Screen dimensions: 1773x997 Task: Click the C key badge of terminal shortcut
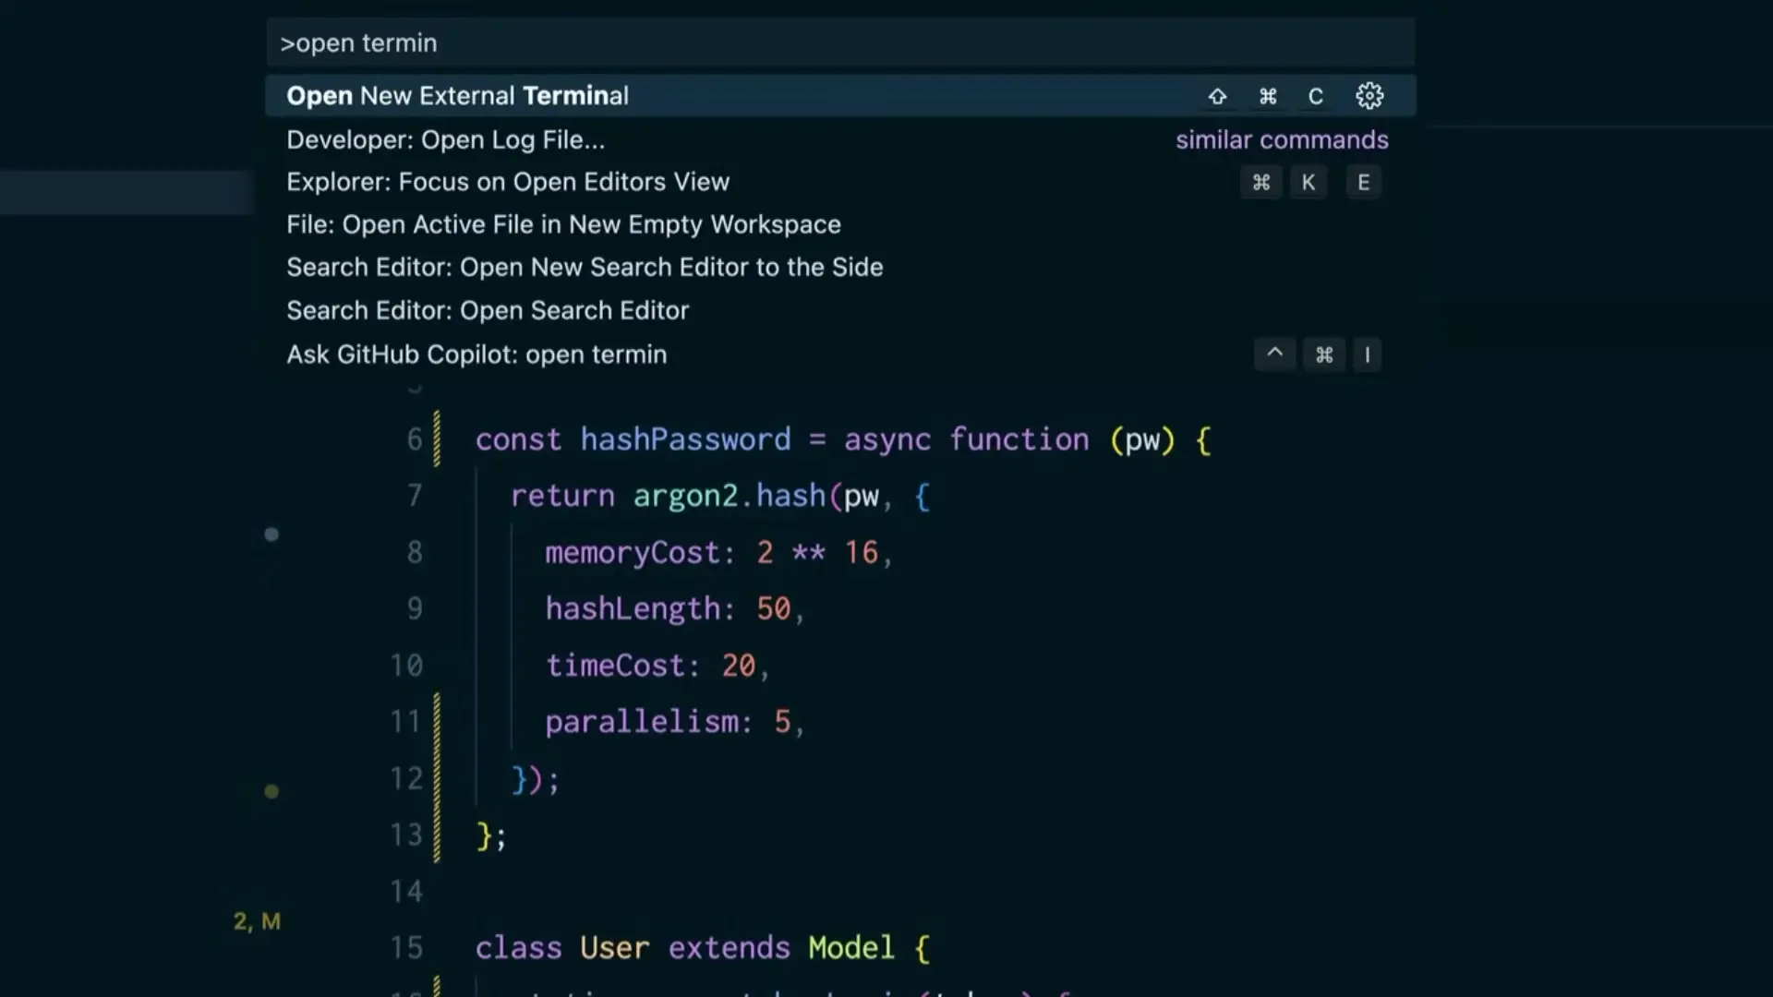(1316, 96)
